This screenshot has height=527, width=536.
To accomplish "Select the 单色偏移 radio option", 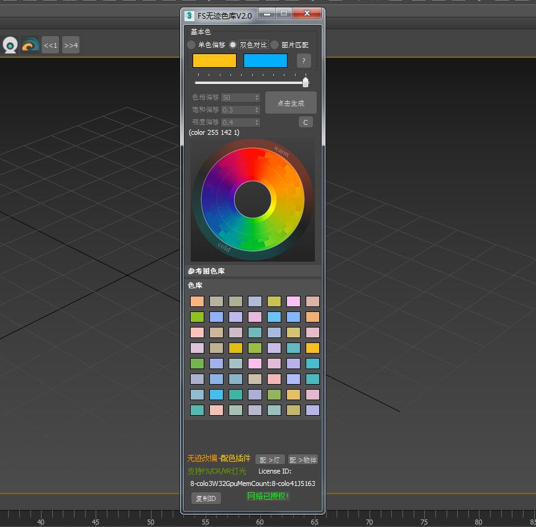I will (x=192, y=45).
